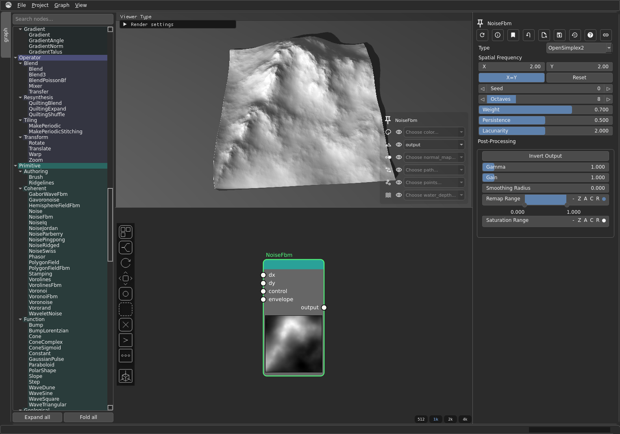Click the pin icon on the viewer NoiseFbm overlay

point(388,120)
